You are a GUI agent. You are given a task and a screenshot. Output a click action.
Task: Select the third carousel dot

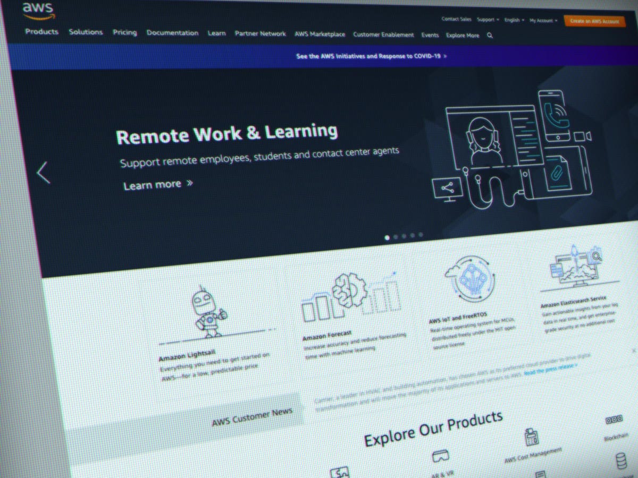(x=404, y=236)
